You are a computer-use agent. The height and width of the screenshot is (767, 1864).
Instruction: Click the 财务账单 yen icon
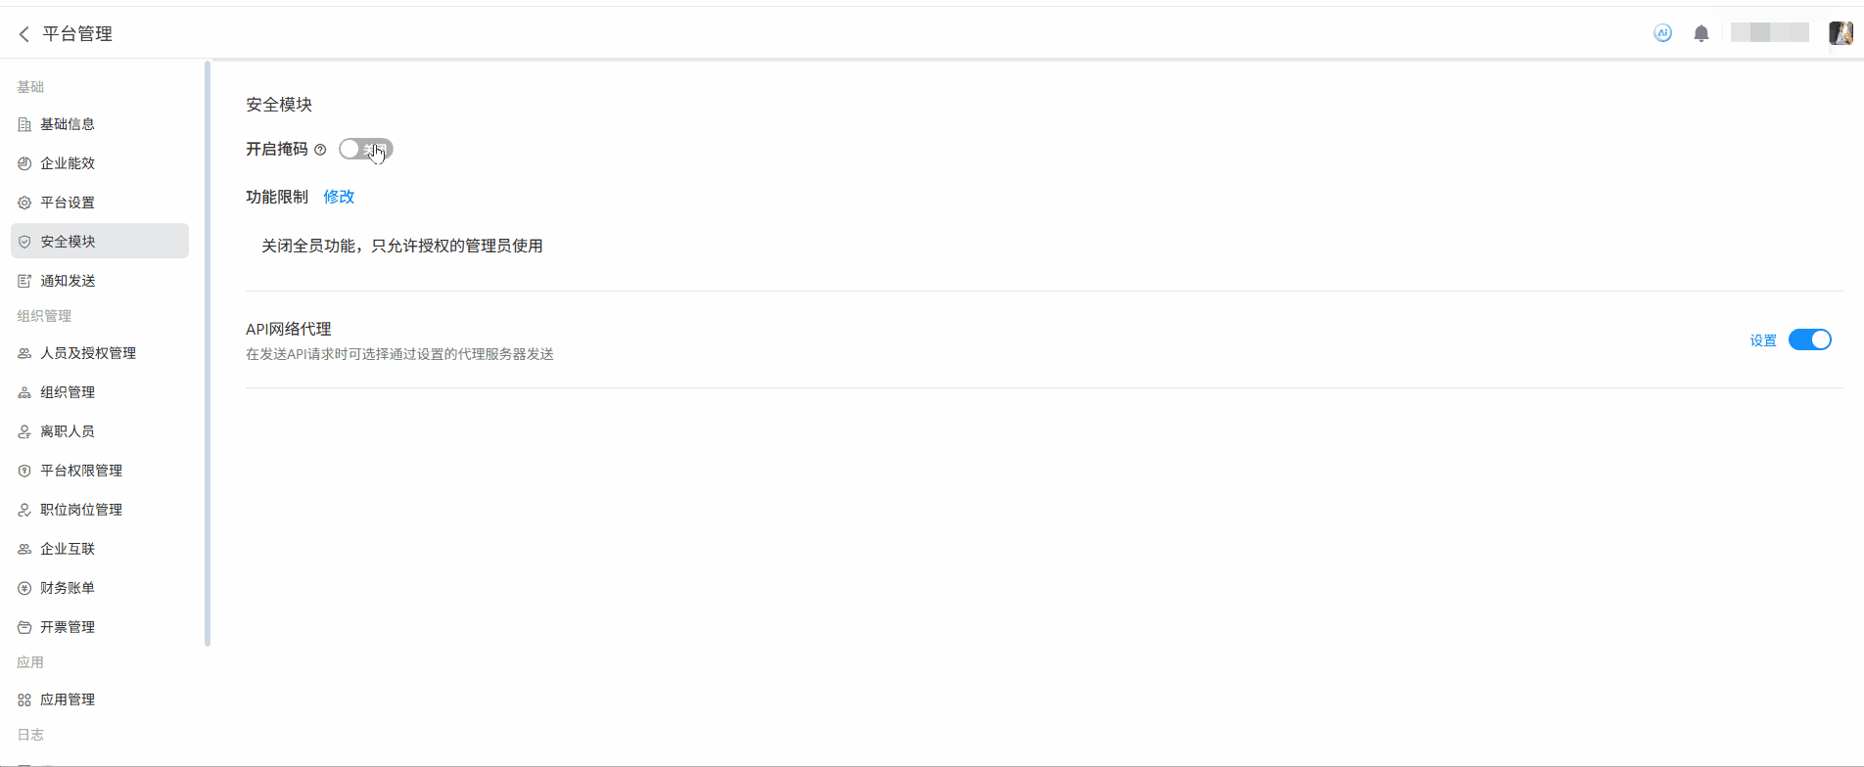[x=24, y=588]
